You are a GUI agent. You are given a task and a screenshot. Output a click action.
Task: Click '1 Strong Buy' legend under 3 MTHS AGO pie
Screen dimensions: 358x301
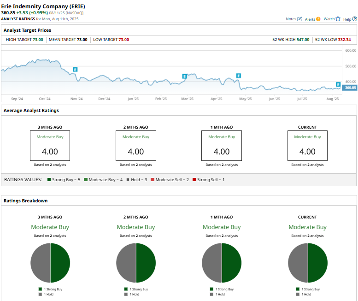pyautogui.click(x=51, y=289)
